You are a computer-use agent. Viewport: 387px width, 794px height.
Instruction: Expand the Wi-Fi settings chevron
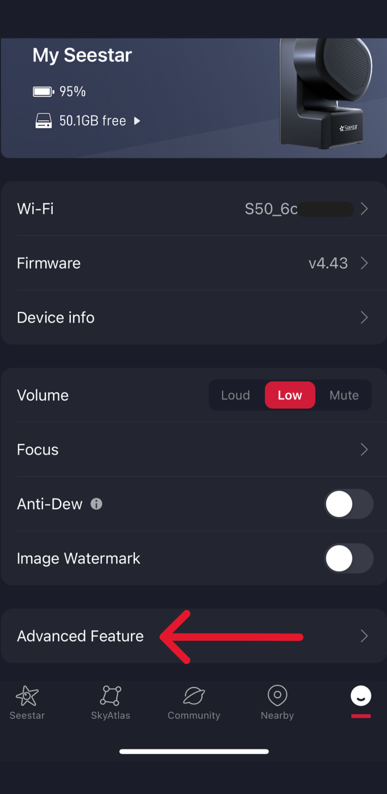coord(364,209)
